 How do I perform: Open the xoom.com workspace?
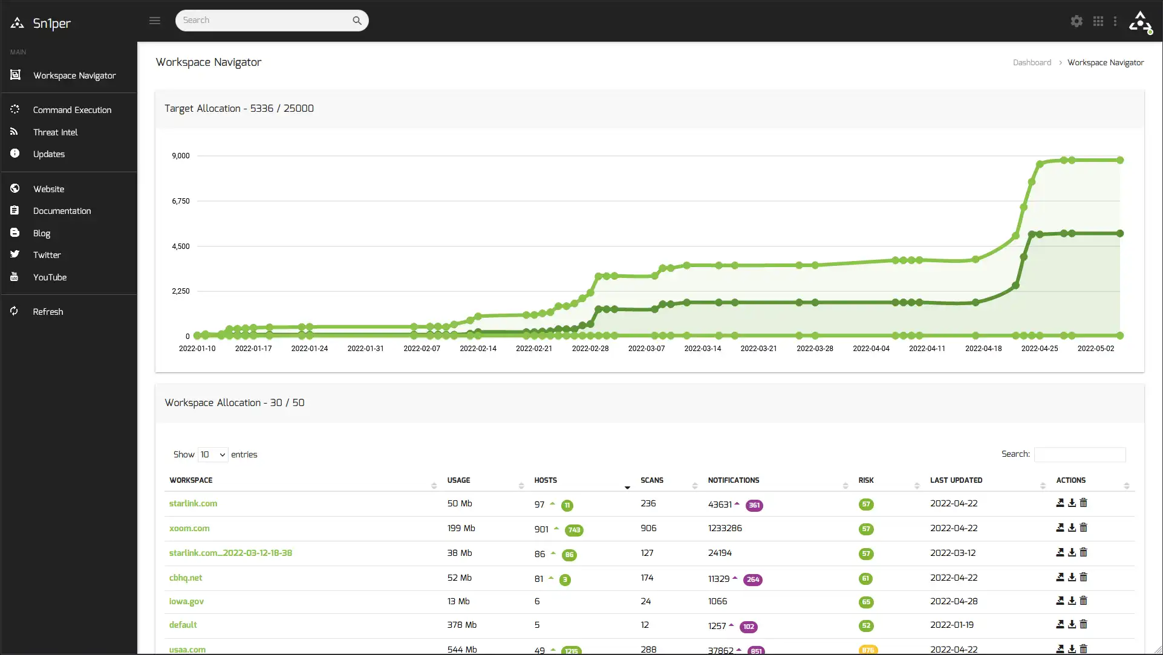pos(189,528)
